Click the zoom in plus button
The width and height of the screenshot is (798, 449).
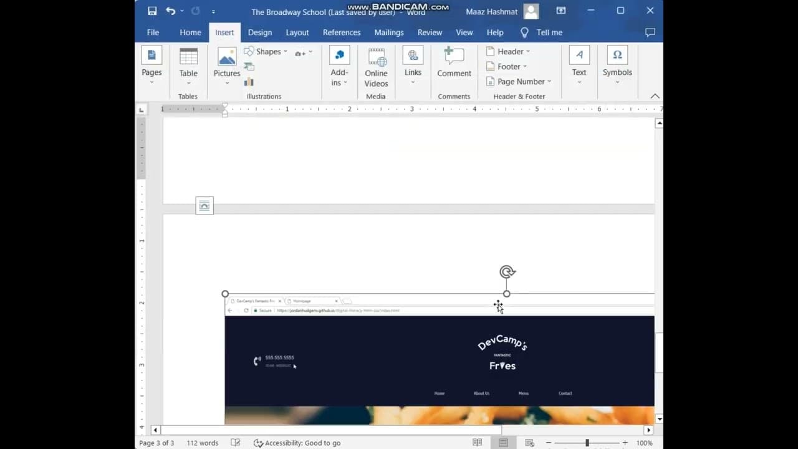[x=625, y=443]
